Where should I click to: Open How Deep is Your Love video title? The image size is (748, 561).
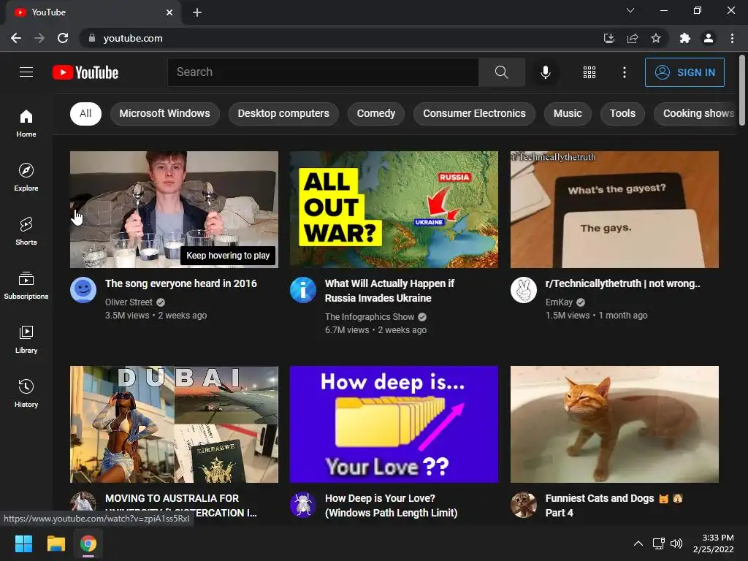(392, 505)
